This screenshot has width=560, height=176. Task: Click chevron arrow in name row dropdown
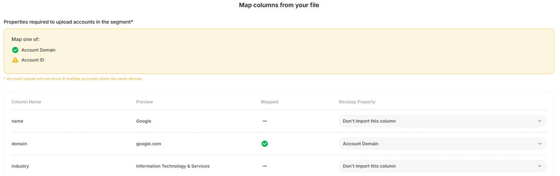point(540,121)
